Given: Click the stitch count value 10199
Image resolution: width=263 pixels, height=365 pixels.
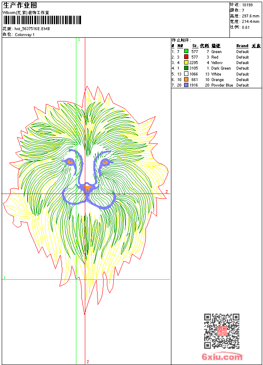Looking at the screenshot, I should (247, 5).
